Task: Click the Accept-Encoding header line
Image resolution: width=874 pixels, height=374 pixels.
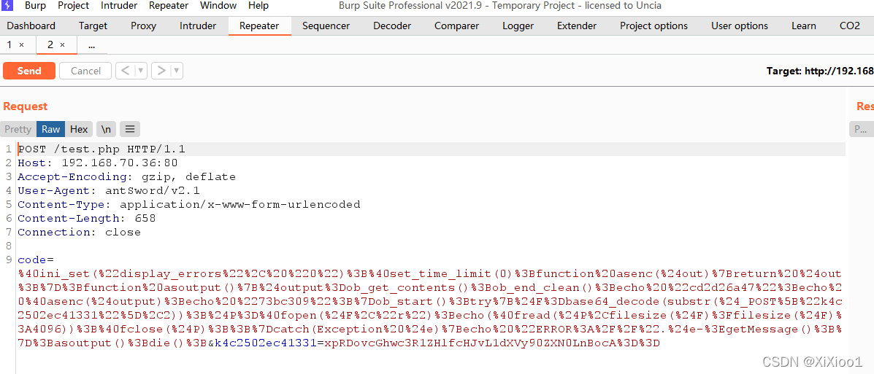Action: [126, 177]
